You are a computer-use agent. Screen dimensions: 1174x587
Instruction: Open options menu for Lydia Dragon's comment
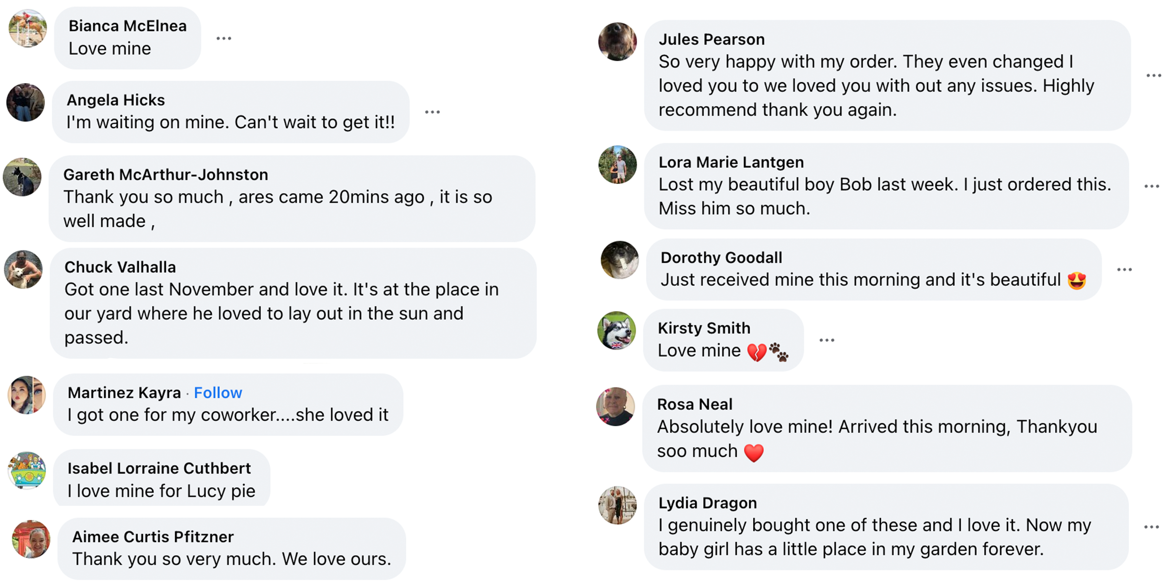1151,527
